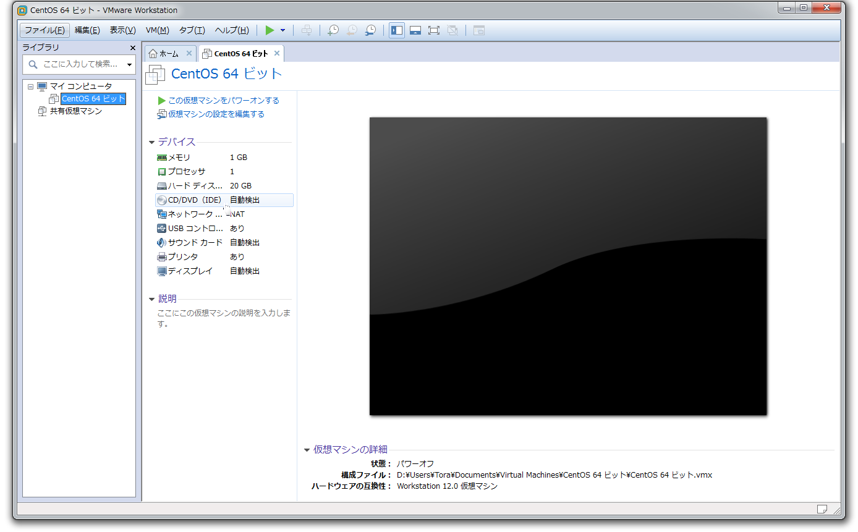
Task: Open the サウンド カード device settings
Action: coord(193,242)
